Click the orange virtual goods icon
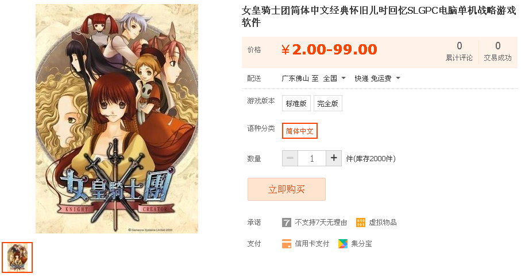 tap(361, 223)
